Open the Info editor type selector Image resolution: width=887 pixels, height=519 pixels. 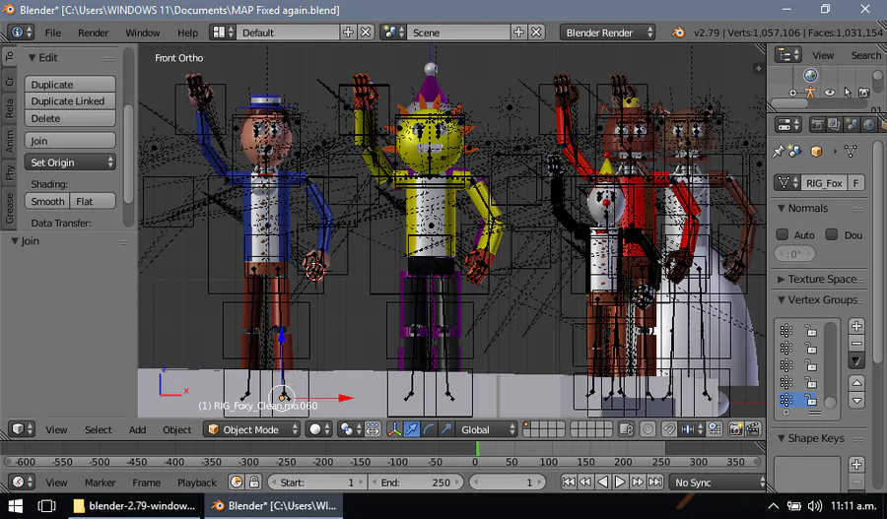(22, 32)
